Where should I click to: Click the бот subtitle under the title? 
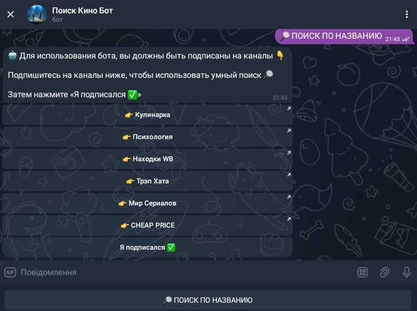click(x=57, y=19)
